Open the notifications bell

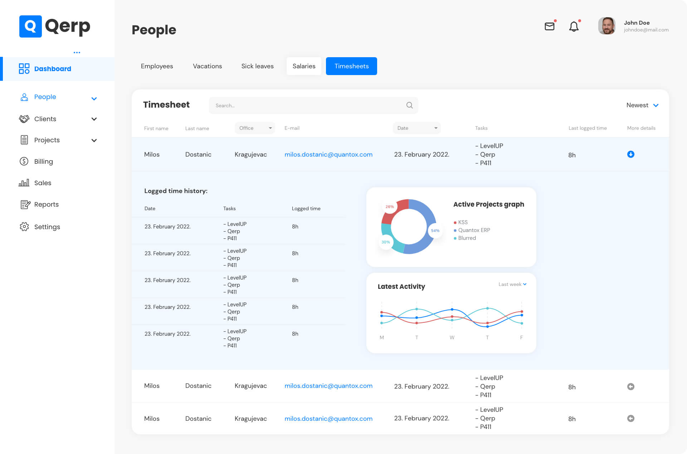point(574,26)
